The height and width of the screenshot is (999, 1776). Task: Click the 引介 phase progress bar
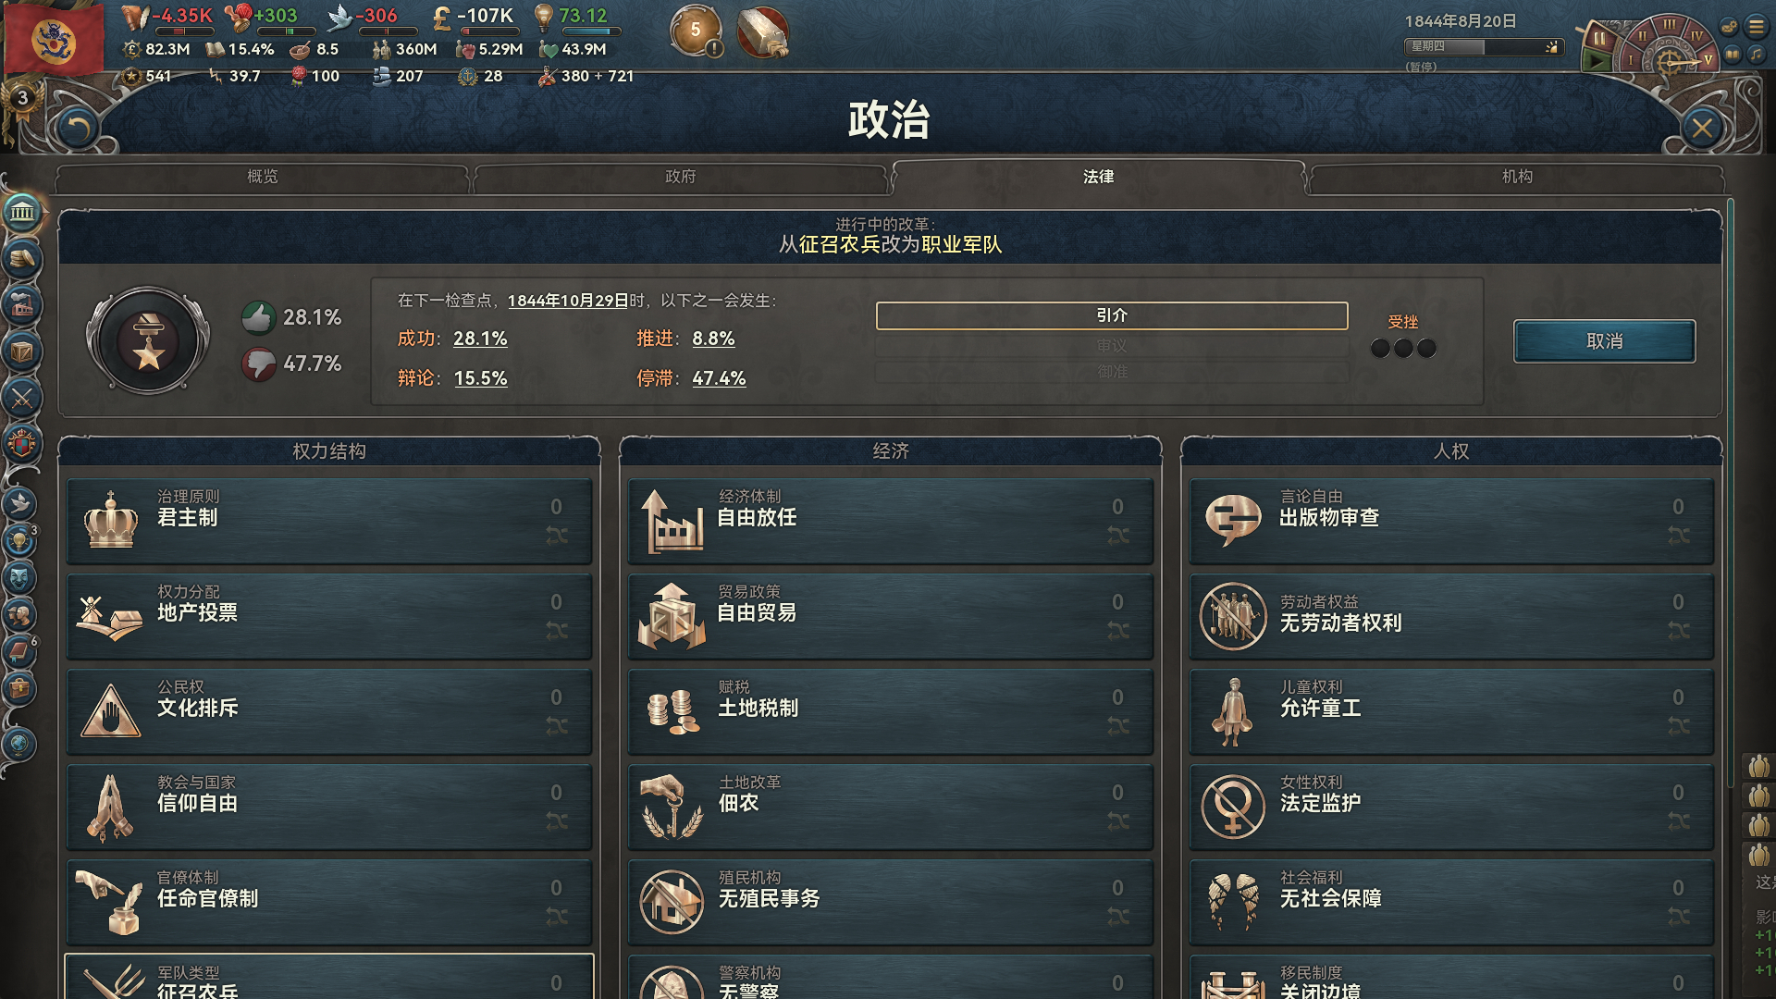pyautogui.click(x=1112, y=315)
